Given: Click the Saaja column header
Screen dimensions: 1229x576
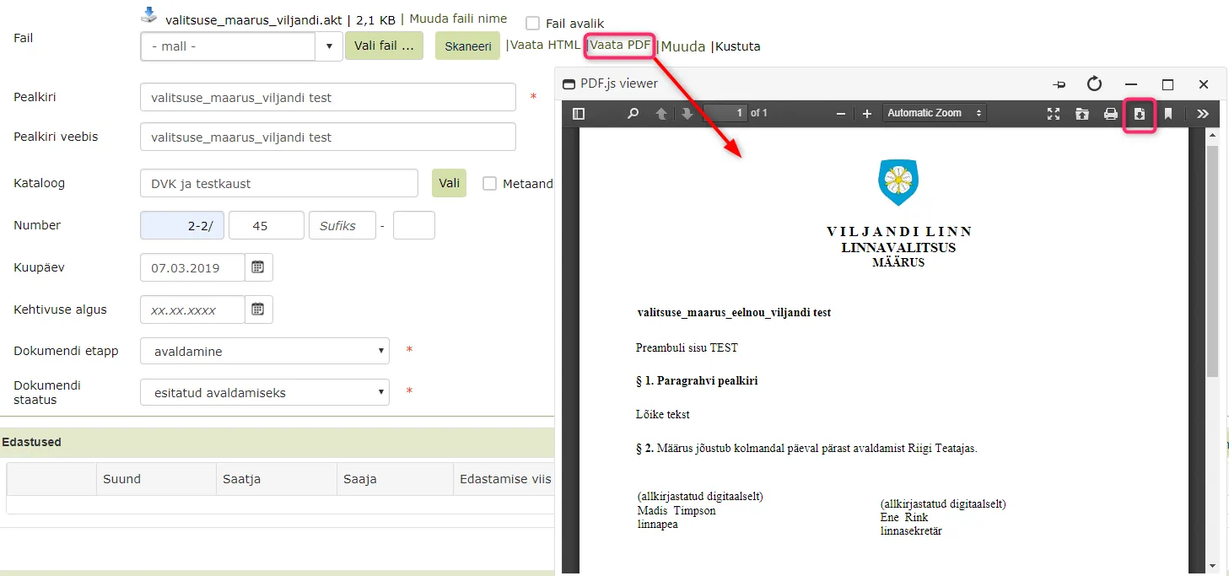Looking at the screenshot, I should (x=395, y=479).
